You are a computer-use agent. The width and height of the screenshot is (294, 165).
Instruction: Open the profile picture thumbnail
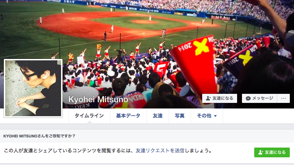point(33,88)
